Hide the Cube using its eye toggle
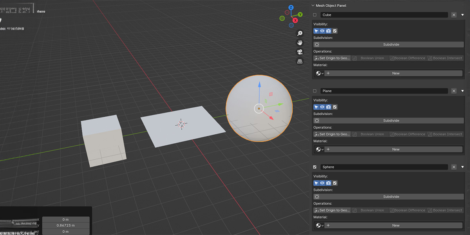This screenshot has height=235, width=470. (322, 31)
